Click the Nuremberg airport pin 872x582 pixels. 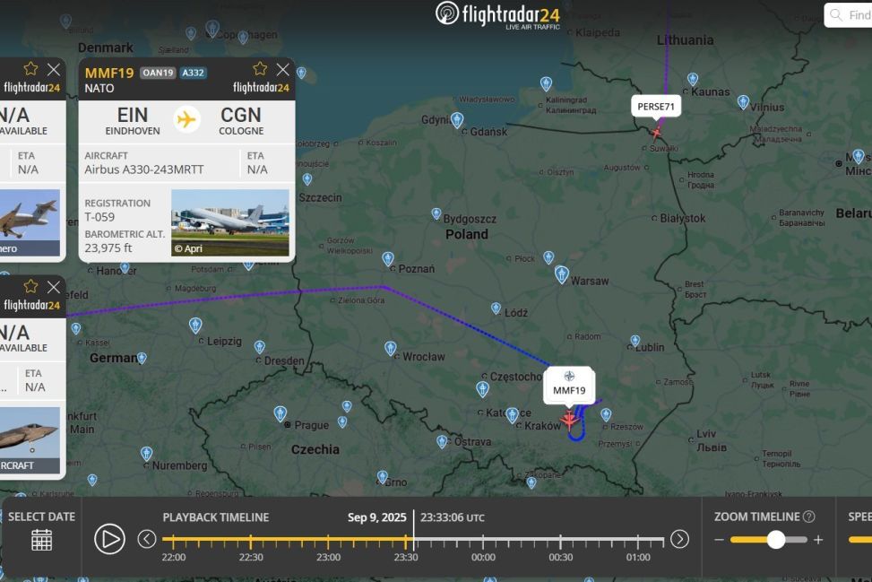click(146, 454)
